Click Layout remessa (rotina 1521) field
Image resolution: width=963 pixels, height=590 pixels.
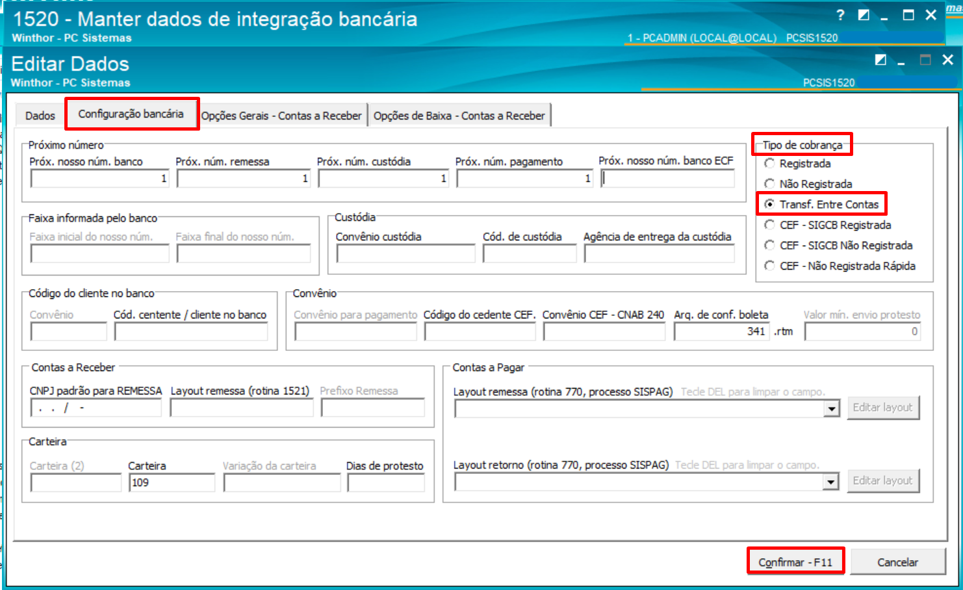242,408
